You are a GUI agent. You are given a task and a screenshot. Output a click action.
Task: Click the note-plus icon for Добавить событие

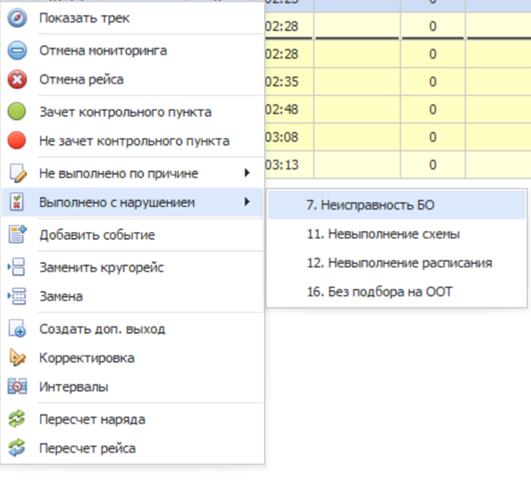coord(17,235)
